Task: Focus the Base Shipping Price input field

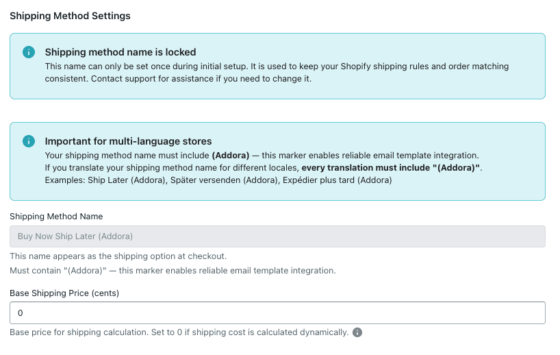Action: tap(277, 313)
